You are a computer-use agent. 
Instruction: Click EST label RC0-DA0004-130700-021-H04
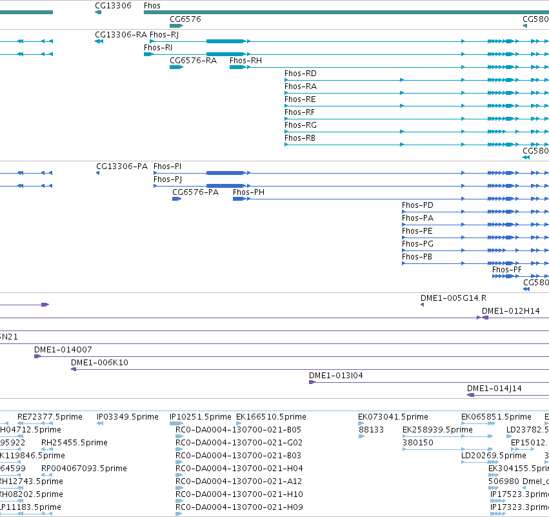tap(239, 469)
